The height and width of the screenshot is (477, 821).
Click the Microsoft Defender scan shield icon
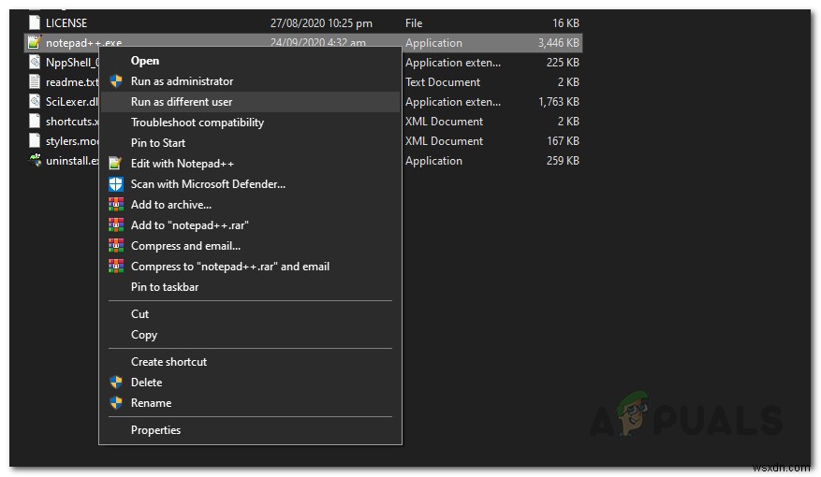pyautogui.click(x=116, y=184)
